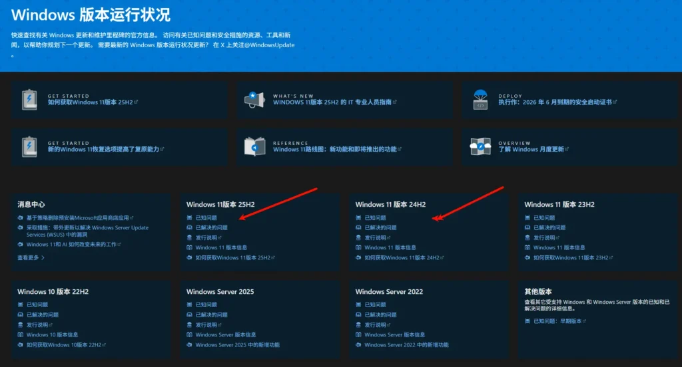Click the book icon in the Reference card
Image resolution: width=682 pixels, height=367 pixels.
click(x=254, y=147)
